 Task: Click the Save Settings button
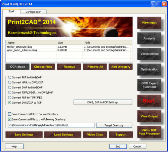pos(24,135)
